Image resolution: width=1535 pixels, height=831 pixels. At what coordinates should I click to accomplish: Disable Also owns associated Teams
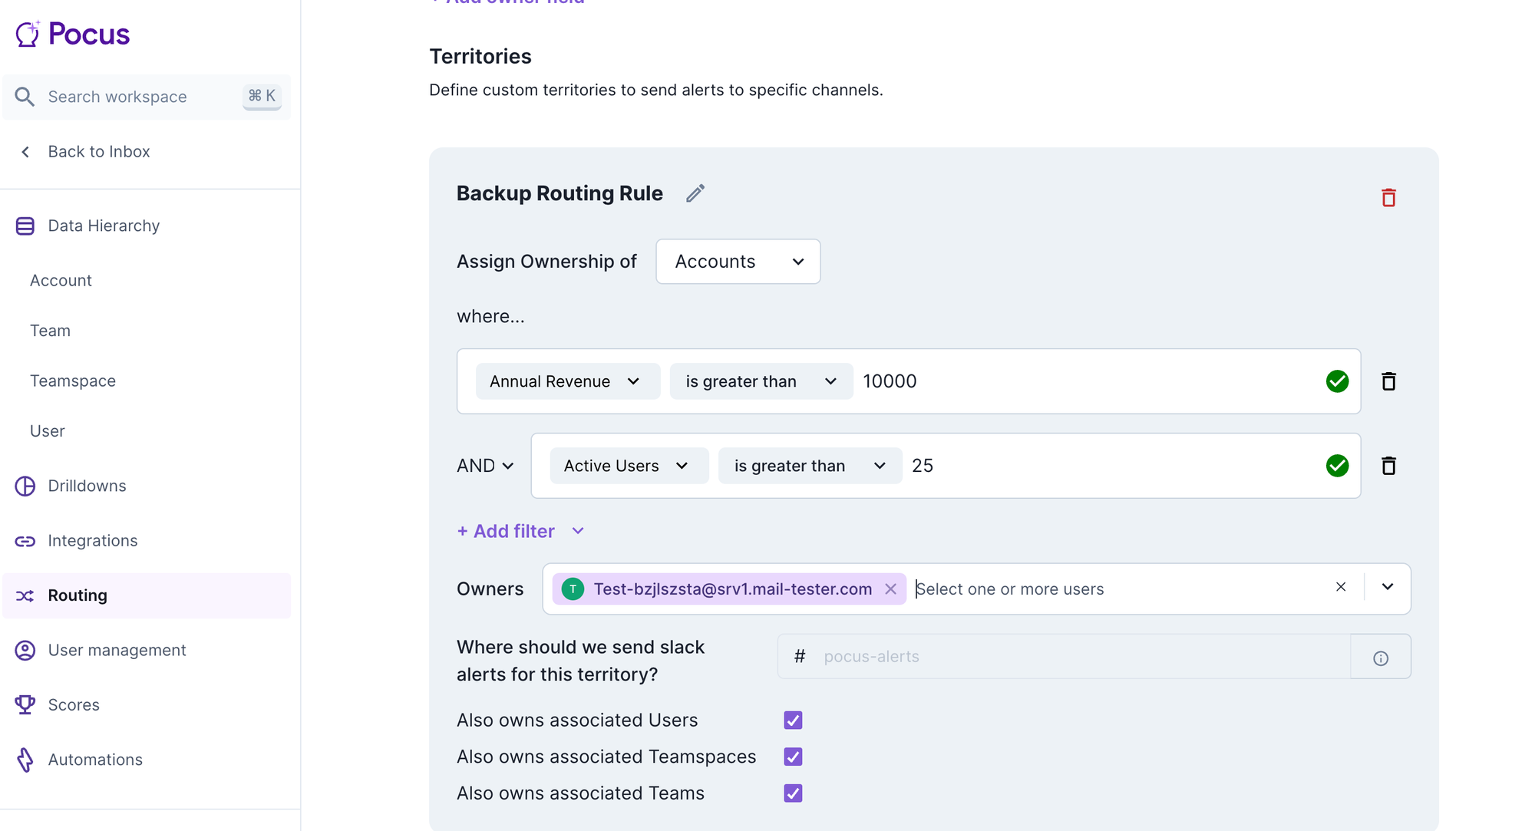tap(793, 793)
